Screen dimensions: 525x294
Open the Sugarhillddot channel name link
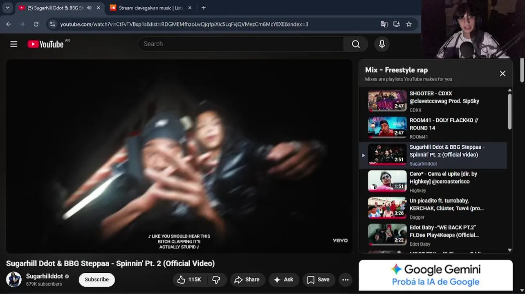pyautogui.click(x=45, y=276)
